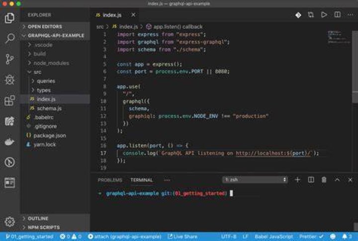Click the LF line ending indicator

click(x=245, y=237)
